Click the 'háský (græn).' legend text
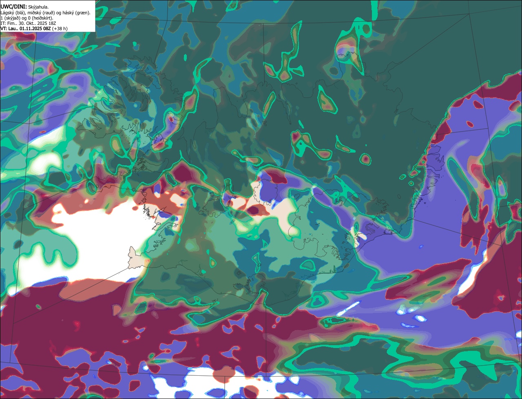The width and height of the screenshot is (522, 399). click(x=76, y=13)
